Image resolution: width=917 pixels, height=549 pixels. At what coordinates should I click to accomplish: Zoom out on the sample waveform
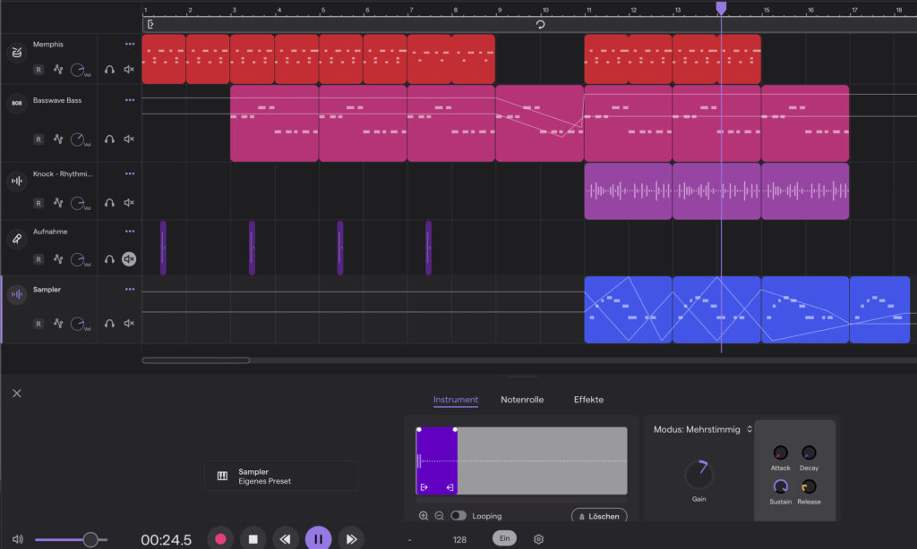click(x=439, y=516)
